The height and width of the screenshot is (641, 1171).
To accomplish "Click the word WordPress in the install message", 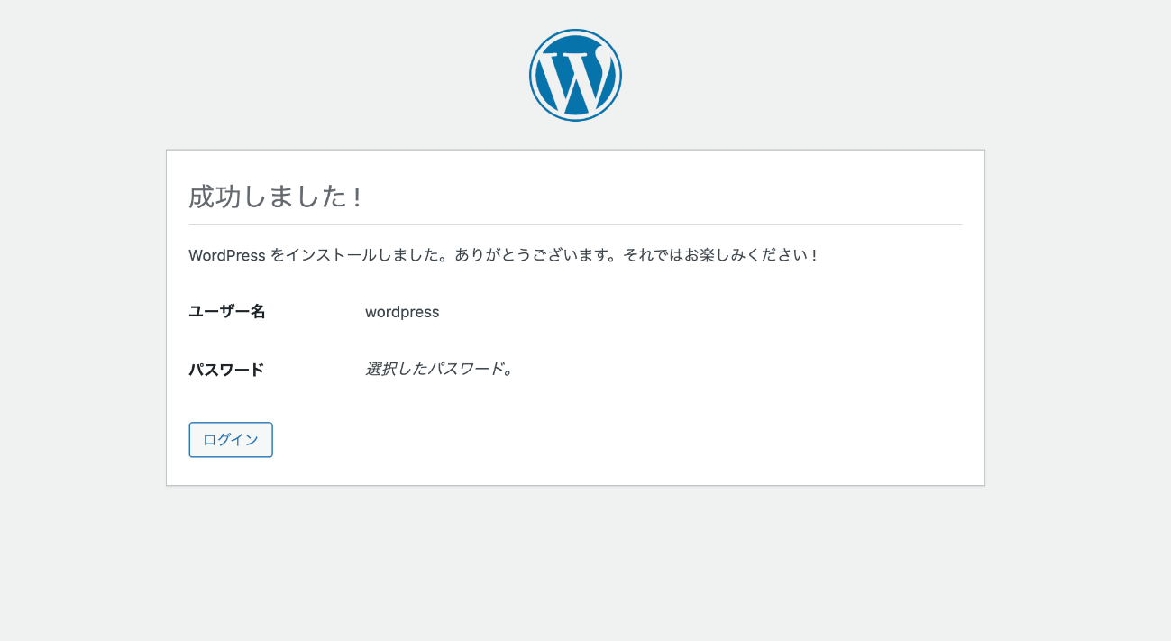I will 227,255.
